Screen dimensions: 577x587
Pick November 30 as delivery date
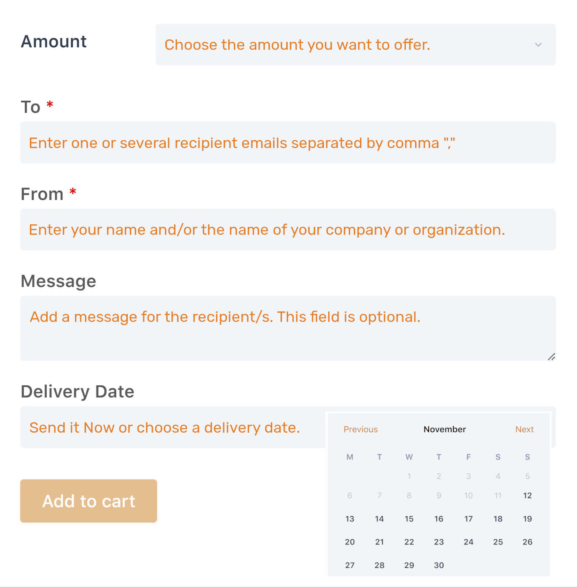tap(439, 565)
